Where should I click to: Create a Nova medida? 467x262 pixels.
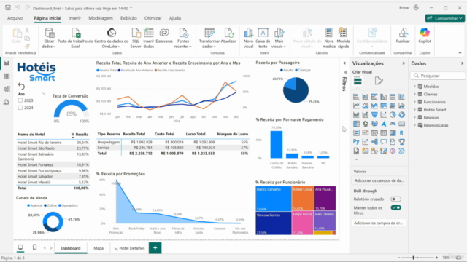click(329, 38)
